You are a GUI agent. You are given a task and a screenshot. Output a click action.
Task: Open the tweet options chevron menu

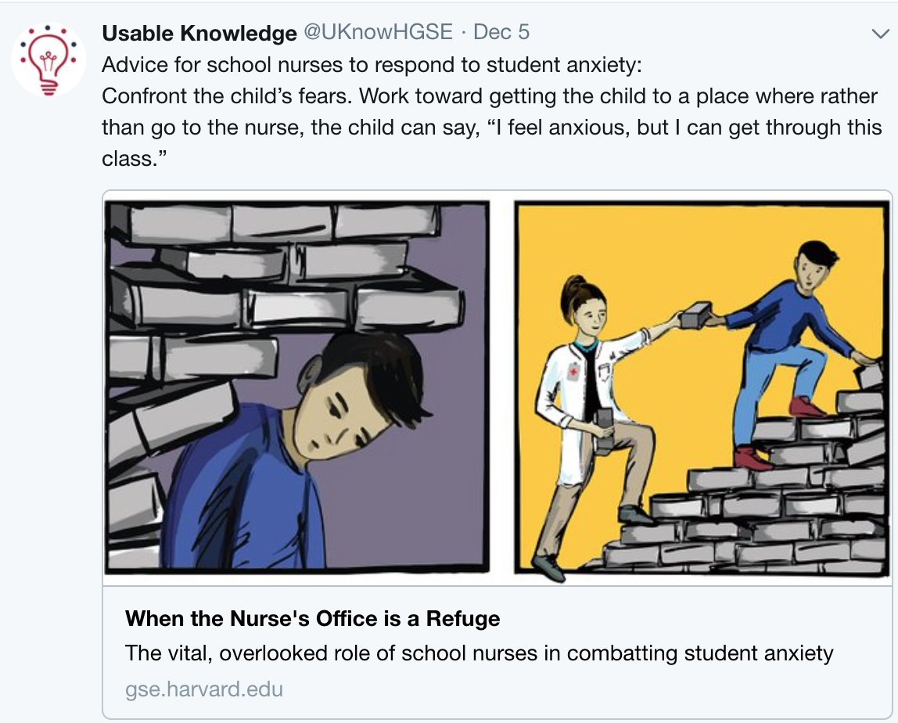point(878,33)
